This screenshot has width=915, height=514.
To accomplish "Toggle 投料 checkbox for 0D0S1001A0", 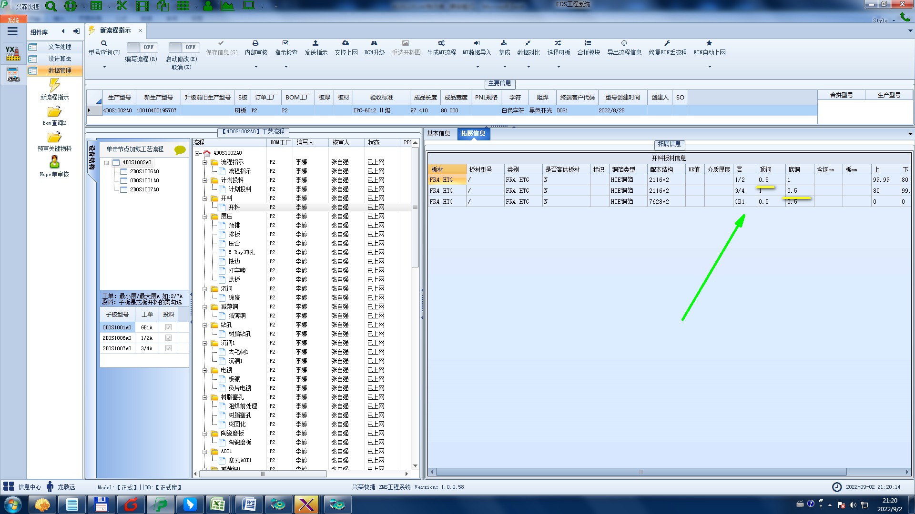I will [x=168, y=327].
